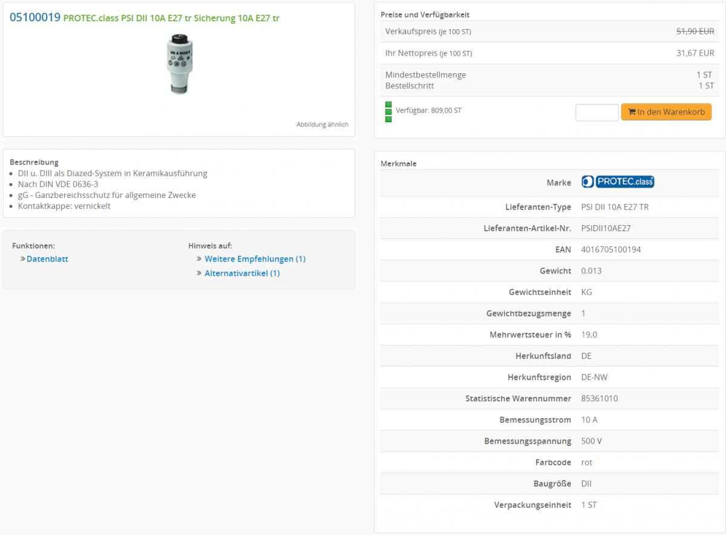The width and height of the screenshot is (726, 535).
Task: Click the fuse product image
Action: click(x=179, y=64)
